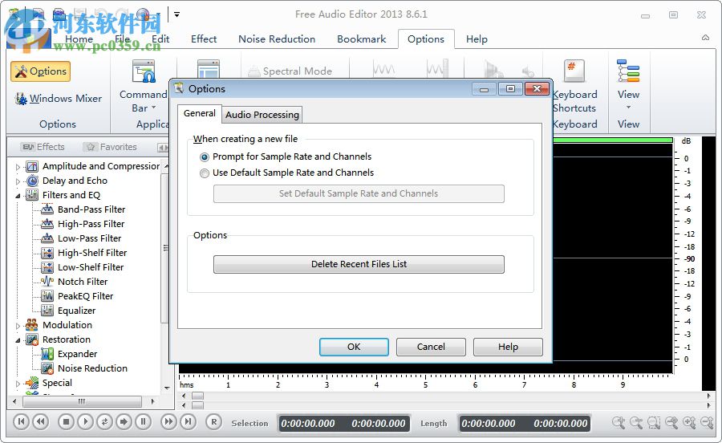Select Band-Pass Filter effect
This screenshot has height=443, width=722.
(x=91, y=209)
